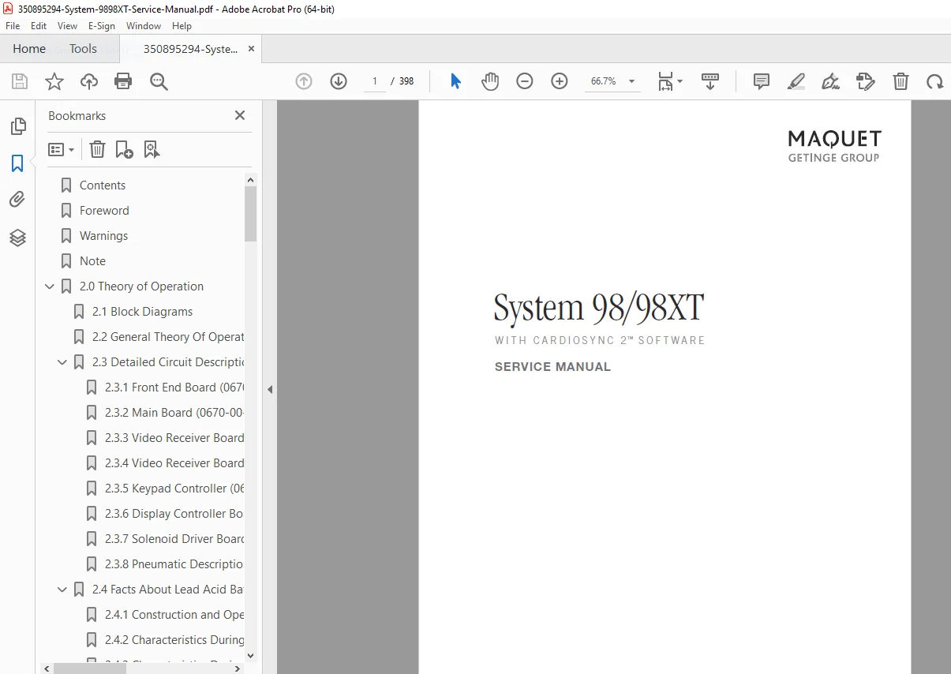Add document to starred files
Image resolution: width=951 pixels, height=674 pixels.
[54, 81]
